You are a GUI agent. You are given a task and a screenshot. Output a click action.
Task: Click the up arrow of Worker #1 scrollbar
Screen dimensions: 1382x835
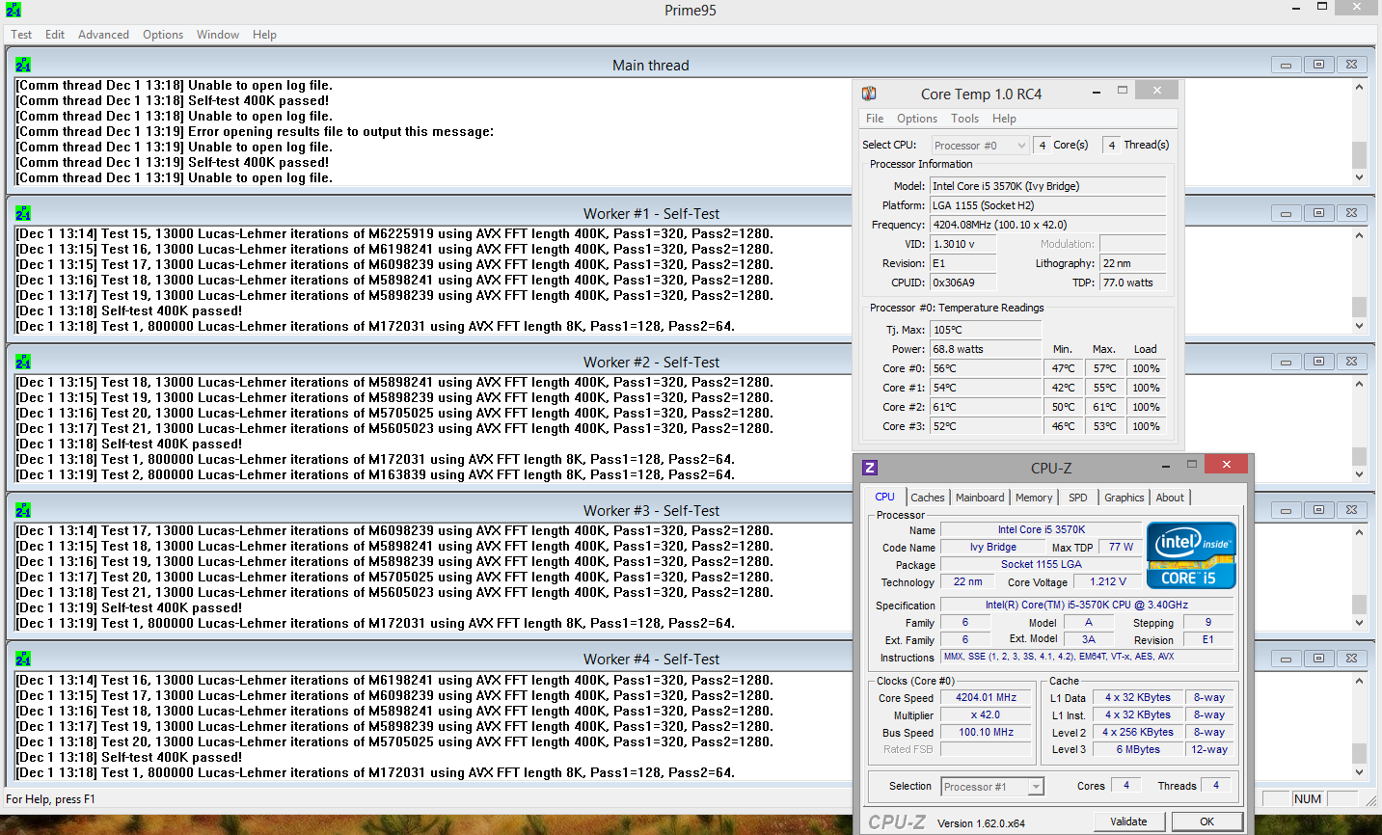point(1359,235)
